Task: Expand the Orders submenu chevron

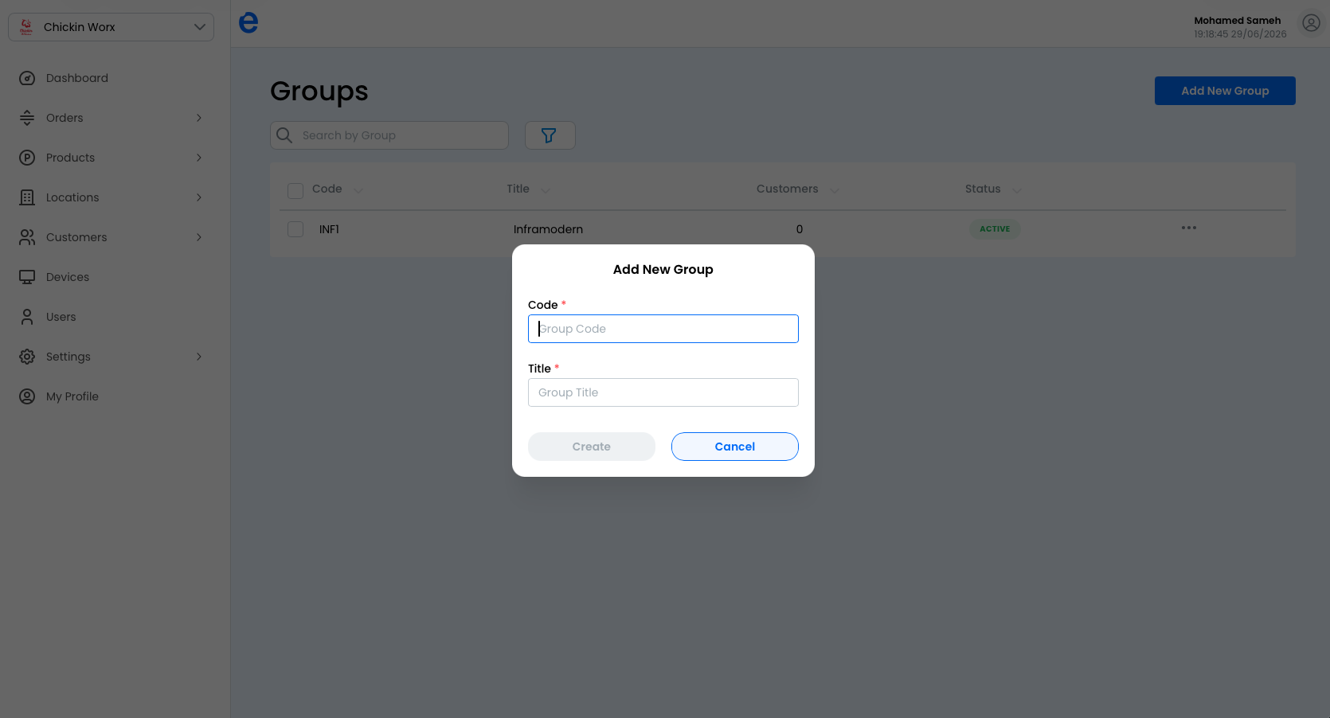Action: tap(199, 118)
